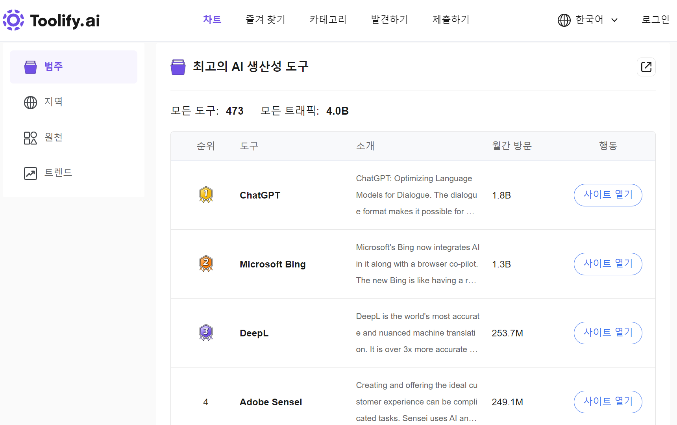Click the 트렌드 chart icon in sidebar
This screenshot has width=677, height=425.
pos(30,173)
